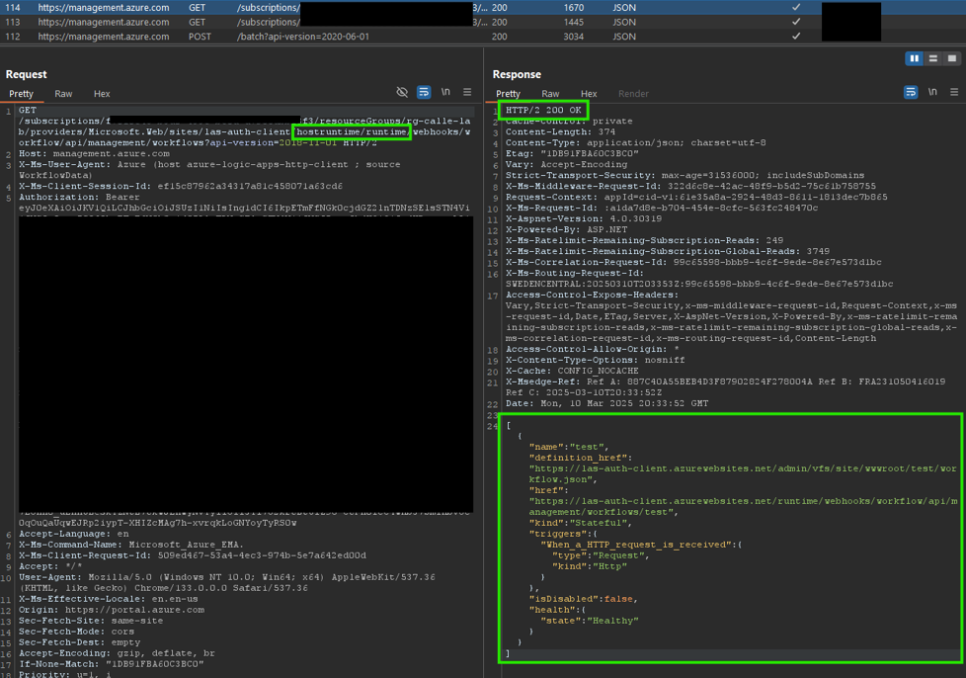Viewport: 966px width, 678px height.
Task: Click the "state":"Healthy" JSON line
Action: pos(590,620)
